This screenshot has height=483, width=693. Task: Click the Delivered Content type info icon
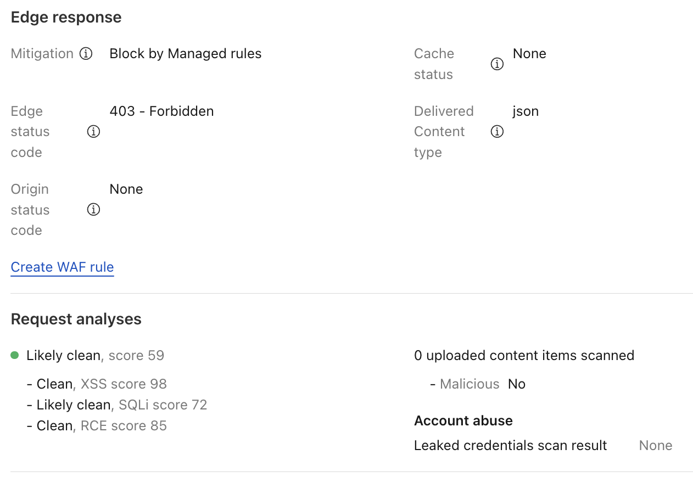(x=497, y=132)
